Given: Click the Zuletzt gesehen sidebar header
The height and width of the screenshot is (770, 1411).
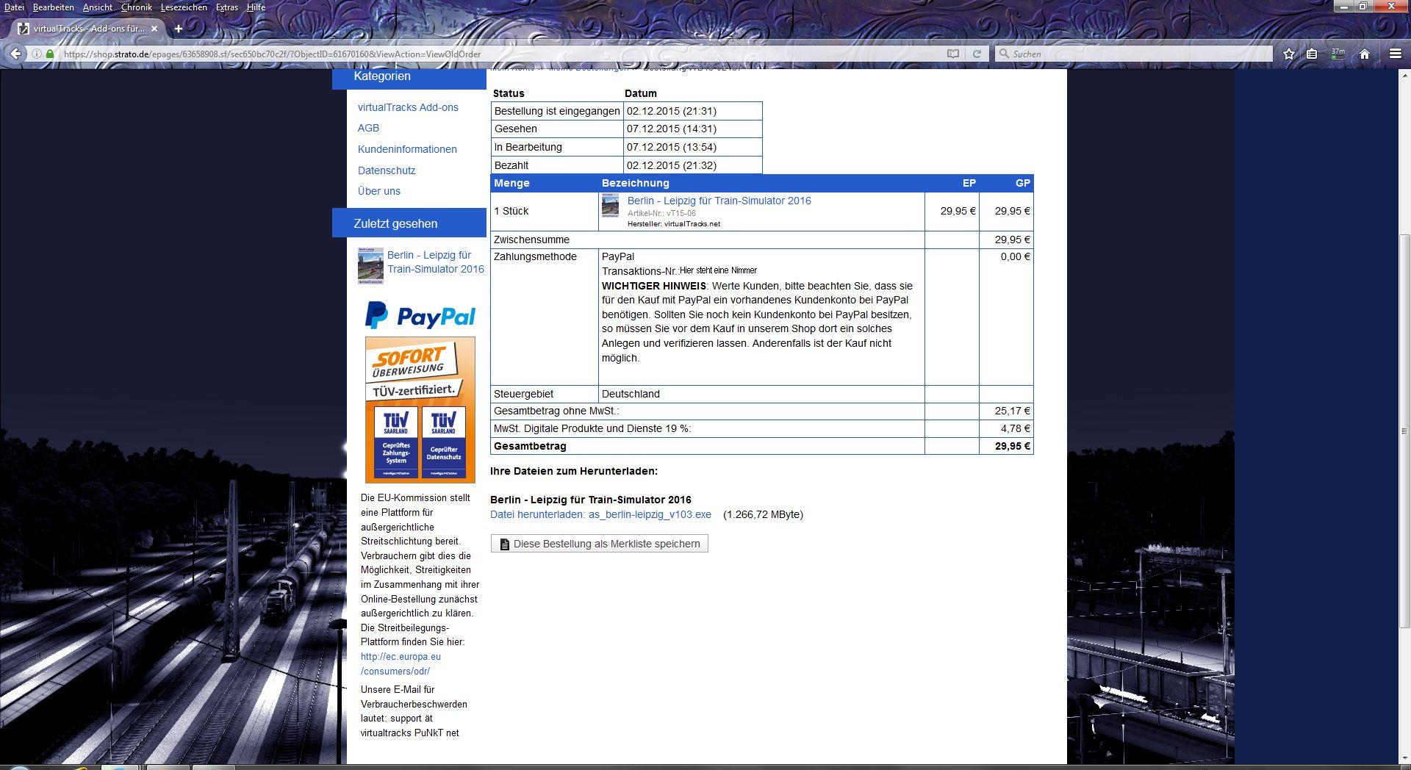Looking at the screenshot, I should (x=409, y=223).
